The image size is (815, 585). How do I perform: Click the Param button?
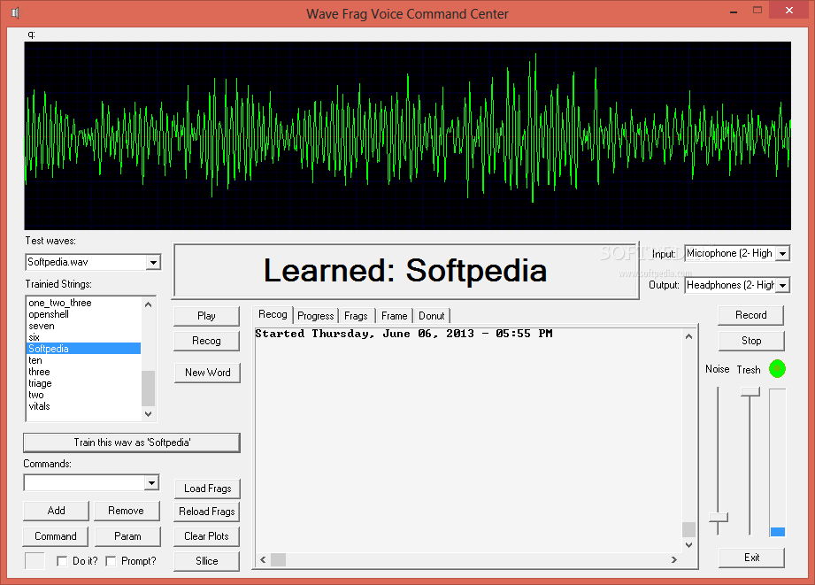(x=127, y=536)
